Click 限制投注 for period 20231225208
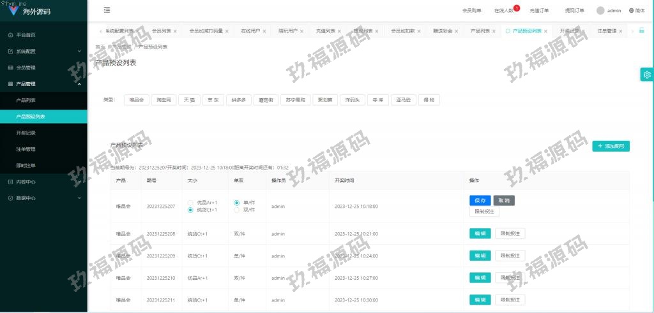 point(510,234)
